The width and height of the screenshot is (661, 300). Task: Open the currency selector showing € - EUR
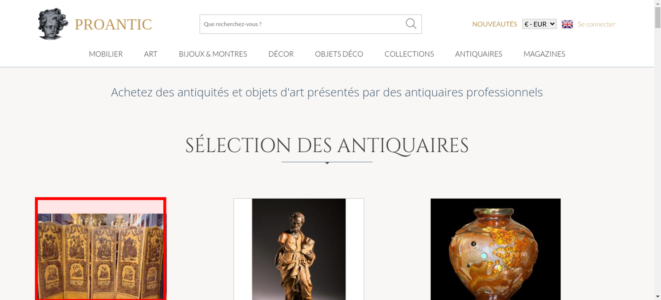539,24
